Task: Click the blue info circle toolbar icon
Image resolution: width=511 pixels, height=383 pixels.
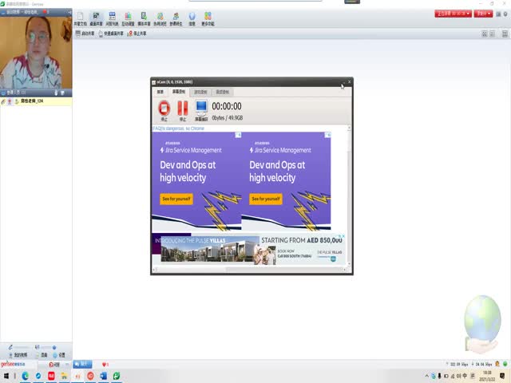Action: click(x=192, y=18)
